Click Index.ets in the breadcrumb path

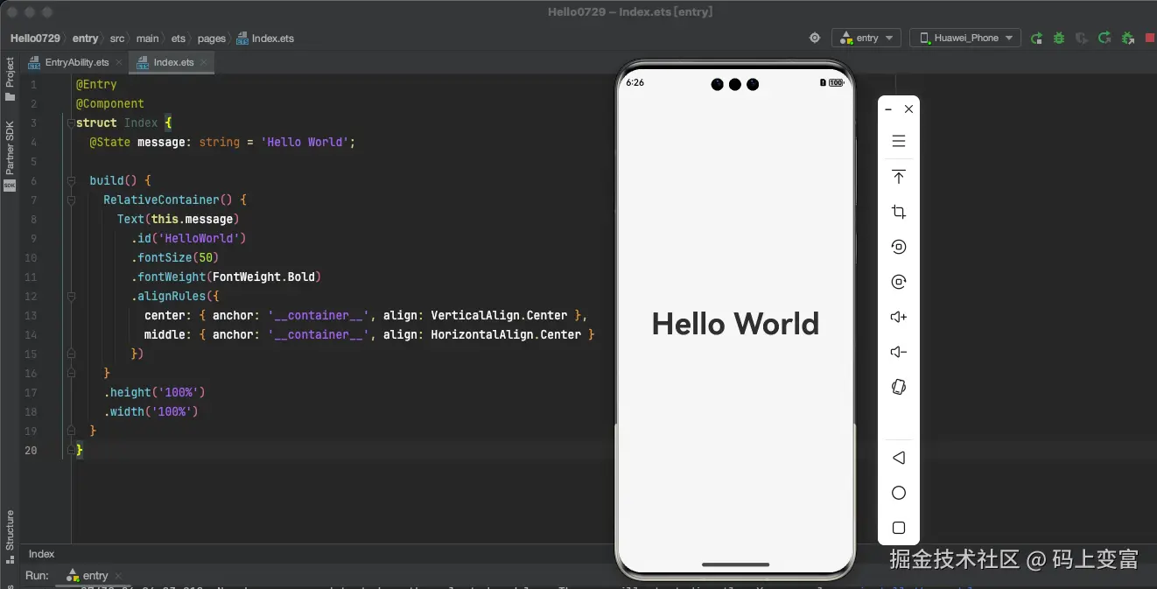(265, 38)
